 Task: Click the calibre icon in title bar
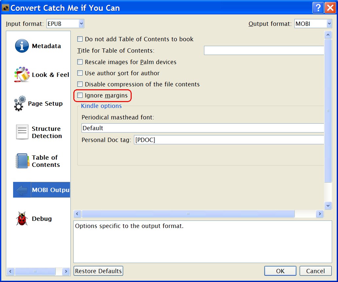[5, 8]
